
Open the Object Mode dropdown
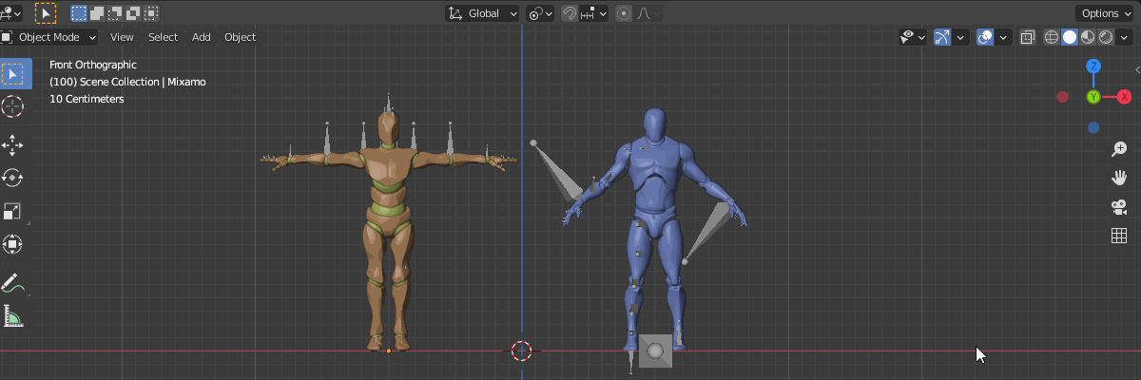coord(49,37)
